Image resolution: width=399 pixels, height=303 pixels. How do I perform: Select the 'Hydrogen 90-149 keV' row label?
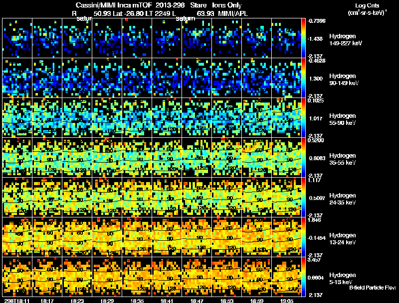344,80
